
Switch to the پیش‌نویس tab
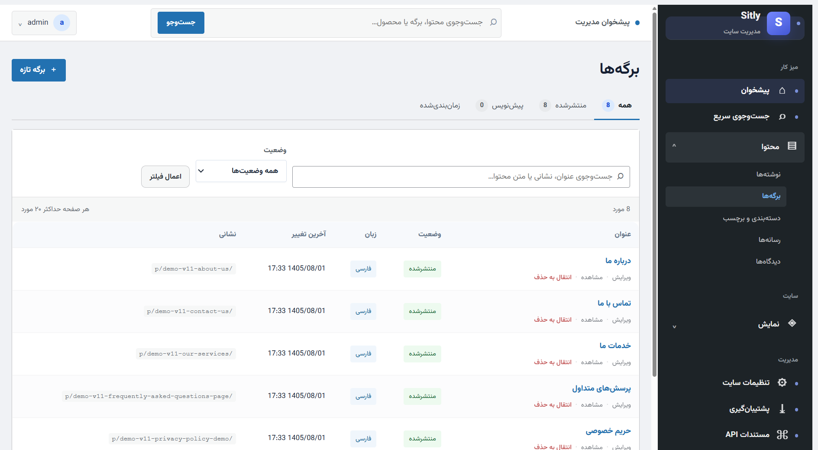point(500,105)
